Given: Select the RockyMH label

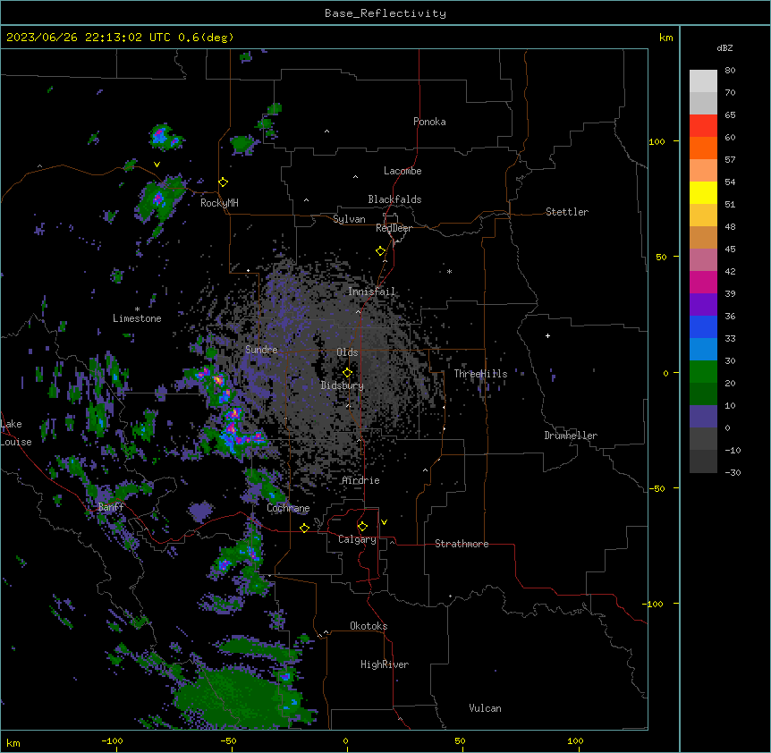Looking at the screenshot, I should pyautogui.click(x=219, y=203).
